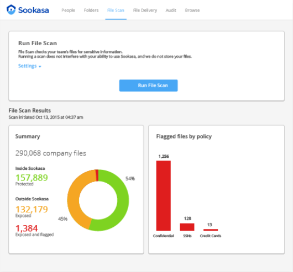Select the File Scan tab

[x=116, y=10]
